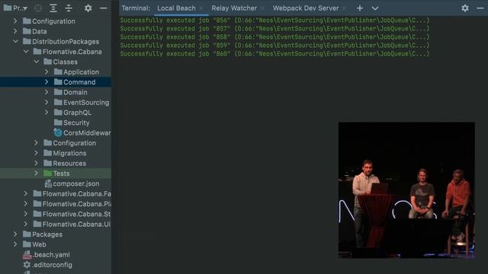Switch to the Relay Watcher terminal tab

coord(234,8)
